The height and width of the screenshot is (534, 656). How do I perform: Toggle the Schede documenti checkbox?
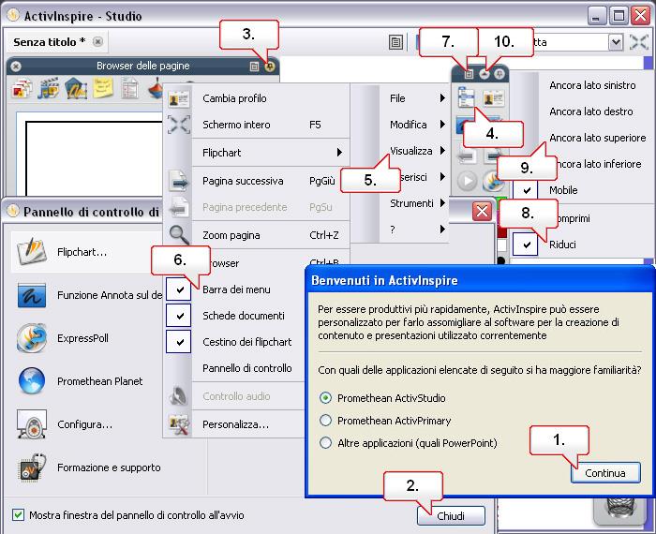(x=179, y=316)
